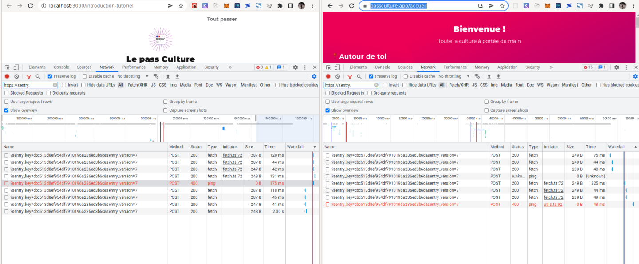Open issues badge in left DevTools
639x264 pixels.
tap(281, 67)
